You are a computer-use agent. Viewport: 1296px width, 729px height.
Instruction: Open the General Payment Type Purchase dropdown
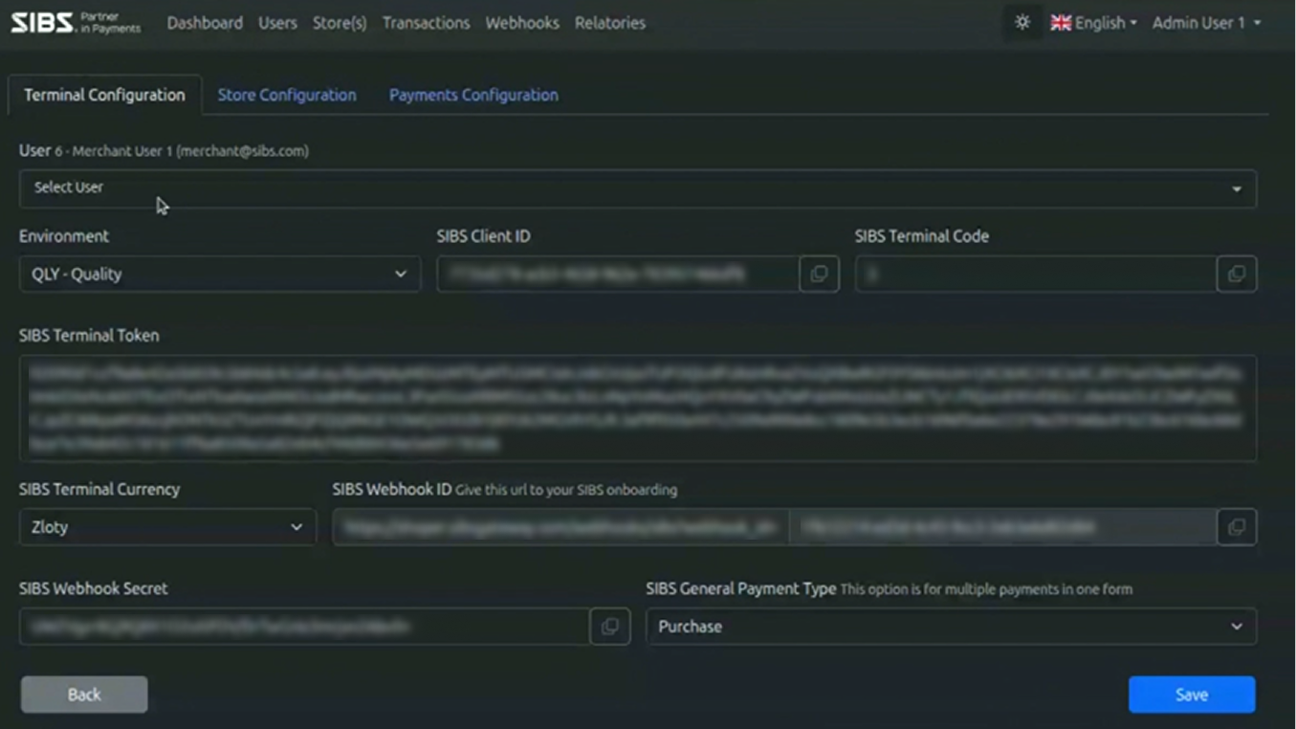[951, 627]
